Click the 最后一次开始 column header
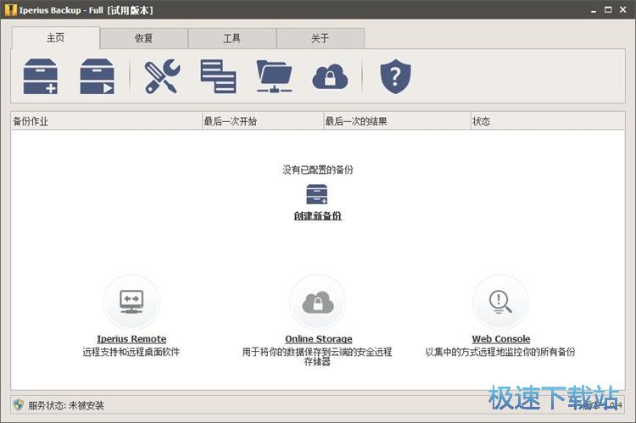Image resolution: width=636 pixels, height=423 pixels. click(263, 121)
